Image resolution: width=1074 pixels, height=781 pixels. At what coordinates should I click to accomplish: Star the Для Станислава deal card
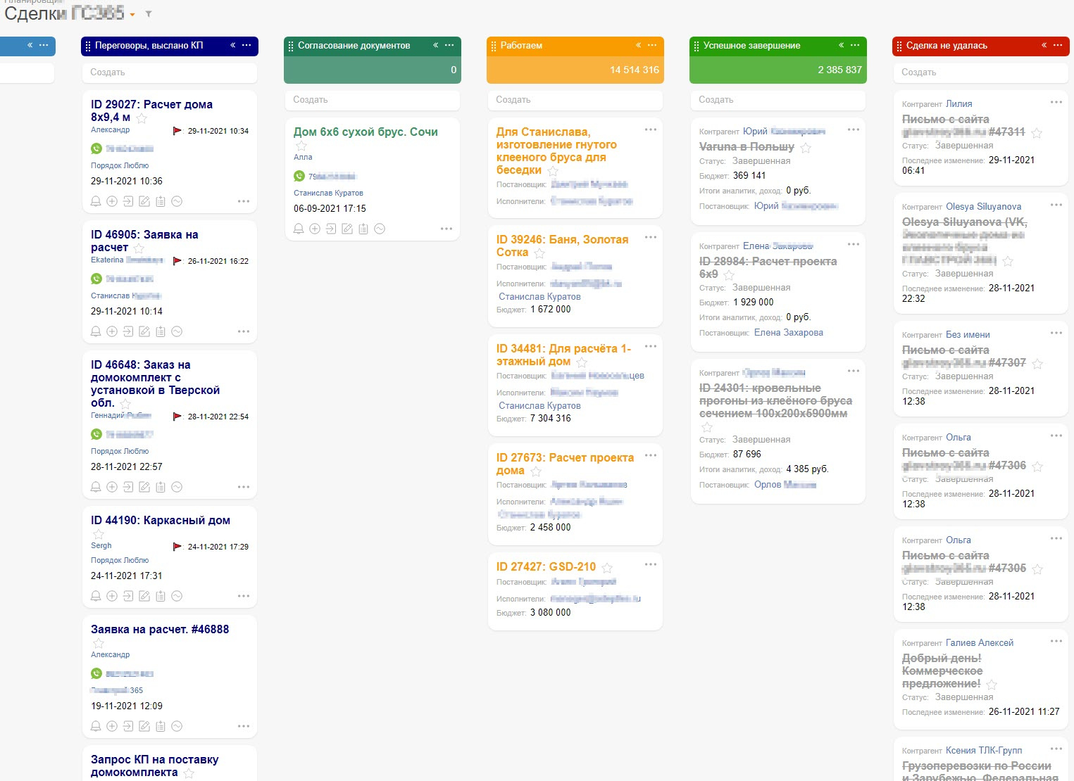pyautogui.click(x=553, y=171)
